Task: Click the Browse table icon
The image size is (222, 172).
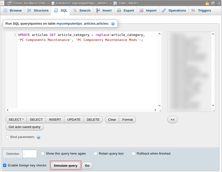Action: (x=5, y=10)
